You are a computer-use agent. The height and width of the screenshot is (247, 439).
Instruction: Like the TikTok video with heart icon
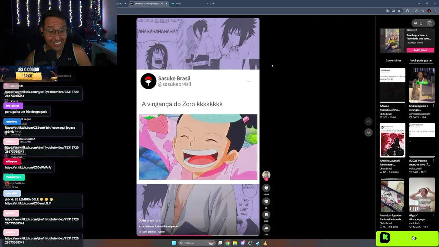(266, 188)
